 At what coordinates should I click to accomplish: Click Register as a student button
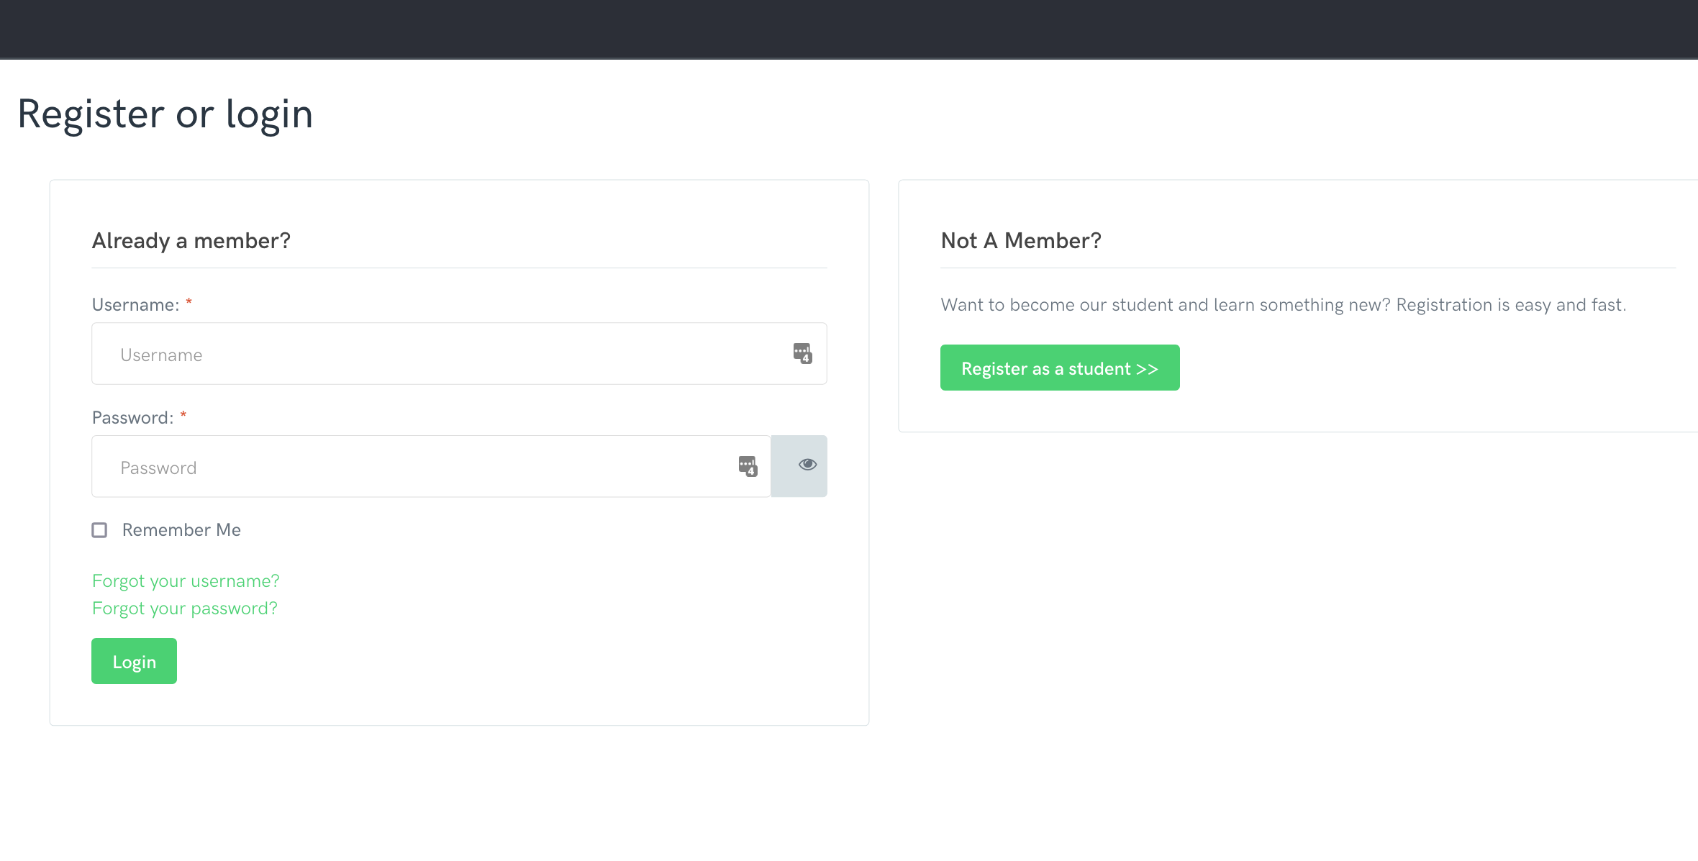[x=1059, y=368]
